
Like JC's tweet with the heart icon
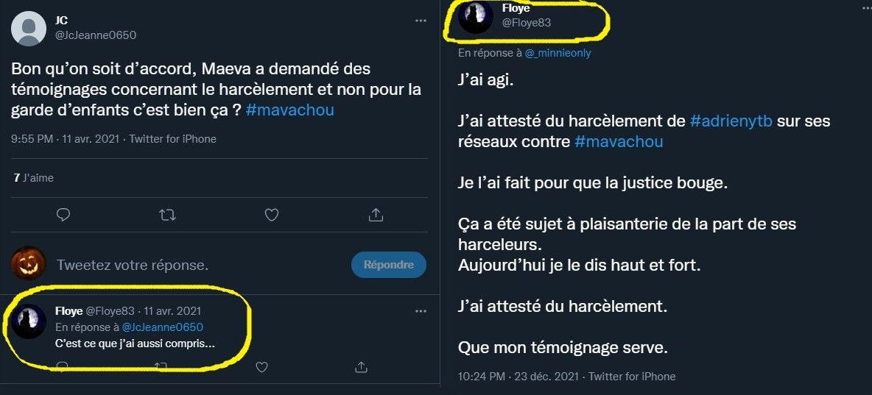(272, 215)
